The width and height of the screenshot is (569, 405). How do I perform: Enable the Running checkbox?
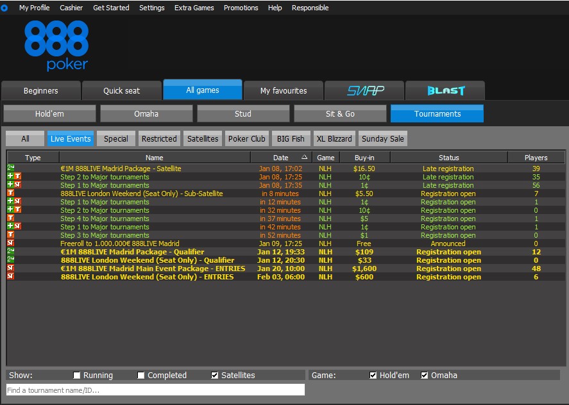77,376
